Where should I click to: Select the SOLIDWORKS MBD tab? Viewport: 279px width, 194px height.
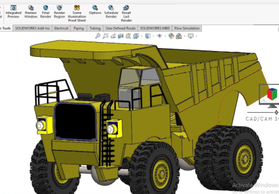[x=155, y=28]
